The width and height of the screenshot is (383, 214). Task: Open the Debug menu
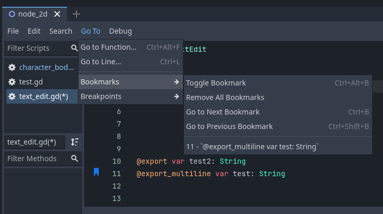(120, 31)
